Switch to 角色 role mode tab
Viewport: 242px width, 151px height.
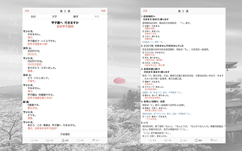pos(97,17)
